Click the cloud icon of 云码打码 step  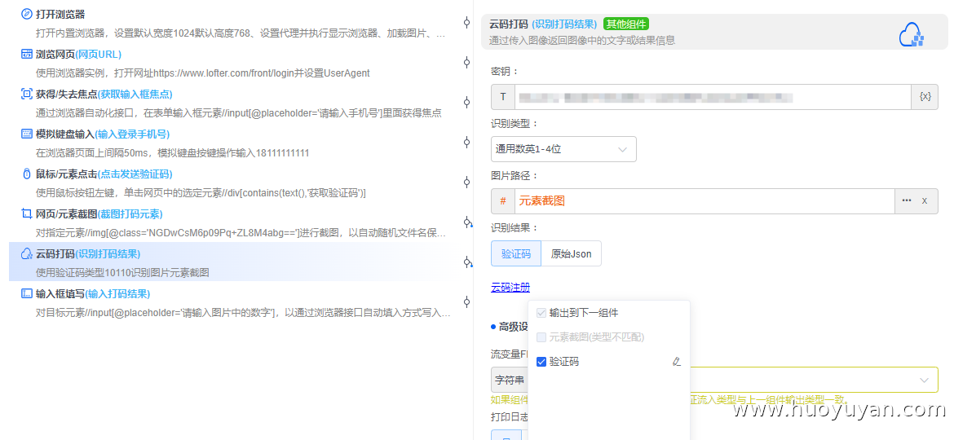point(26,253)
